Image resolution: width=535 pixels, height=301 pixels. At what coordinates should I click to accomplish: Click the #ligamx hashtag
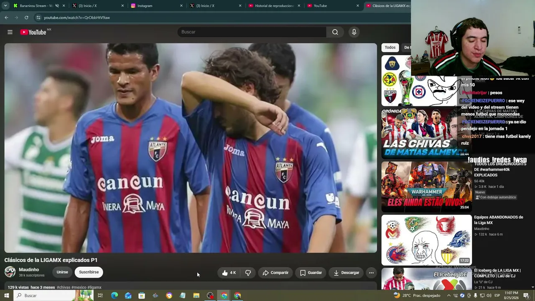tap(94, 288)
